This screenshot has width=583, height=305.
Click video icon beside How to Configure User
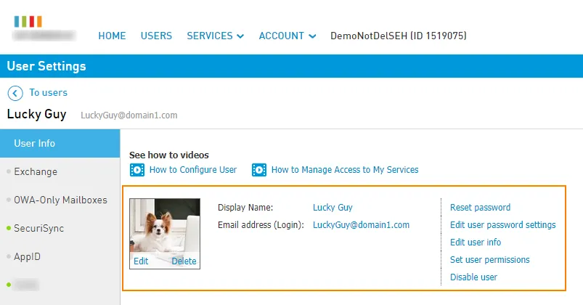[x=136, y=170]
